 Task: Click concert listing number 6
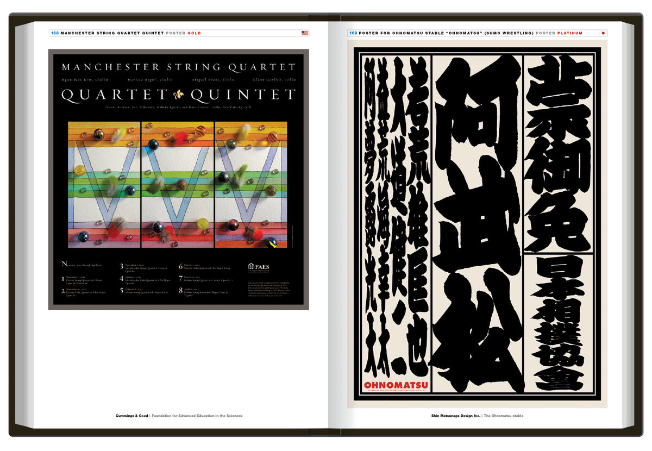click(x=205, y=267)
